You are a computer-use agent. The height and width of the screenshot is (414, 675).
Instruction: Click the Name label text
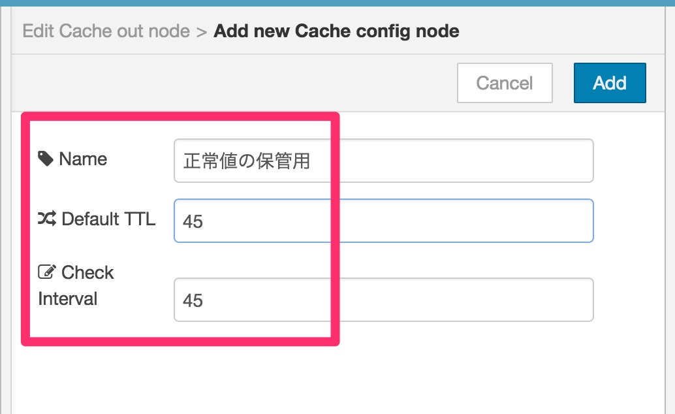coord(83,159)
